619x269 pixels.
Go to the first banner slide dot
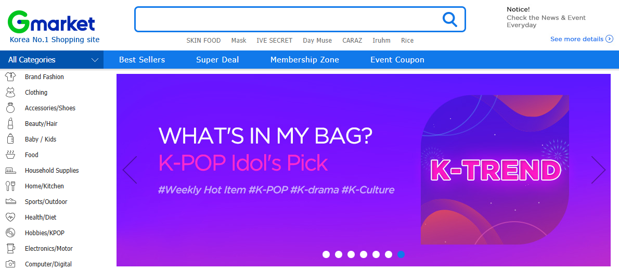coord(326,254)
